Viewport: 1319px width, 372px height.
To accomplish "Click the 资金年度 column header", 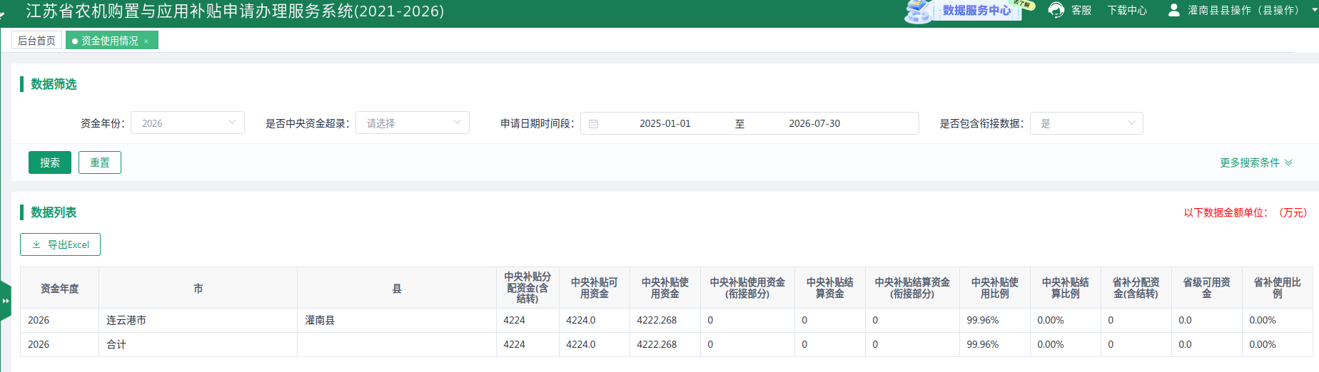I will point(59,288).
